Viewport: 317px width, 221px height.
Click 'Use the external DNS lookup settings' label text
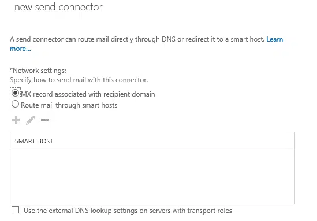84,211
